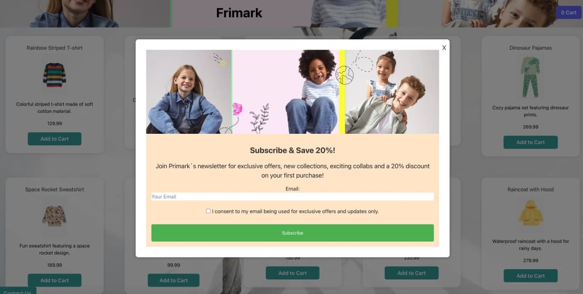Open the Contact Us tab
The width and height of the screenshot is (583, 294).
pos(17,291)
